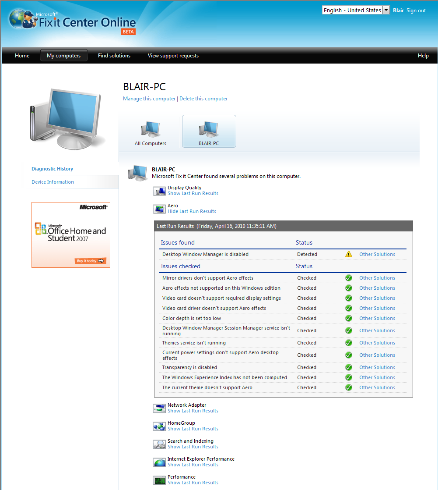Click the small computer icon beside BLAIR-PC summary
The image size is (438, 490).
pos(137,173)
